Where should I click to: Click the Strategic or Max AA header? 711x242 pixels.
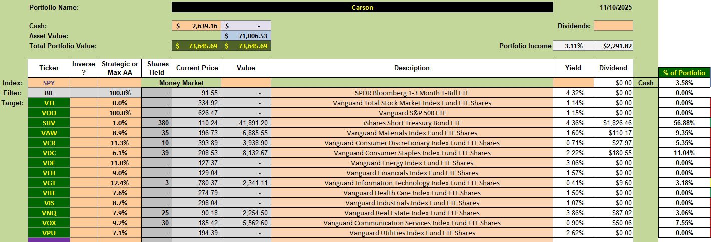(120, 68)
